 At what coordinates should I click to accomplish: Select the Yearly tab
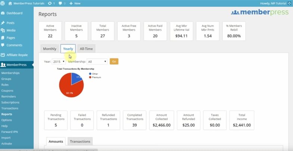(68, 49)
